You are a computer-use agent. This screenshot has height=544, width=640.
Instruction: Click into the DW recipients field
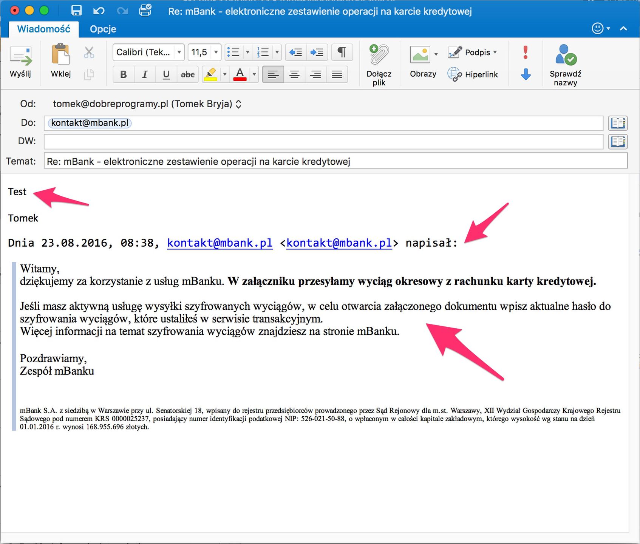click(323, 142)
